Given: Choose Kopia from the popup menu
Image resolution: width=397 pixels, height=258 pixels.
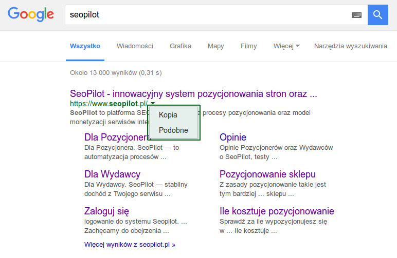Looking at the screenshot, I should point(168,115).
